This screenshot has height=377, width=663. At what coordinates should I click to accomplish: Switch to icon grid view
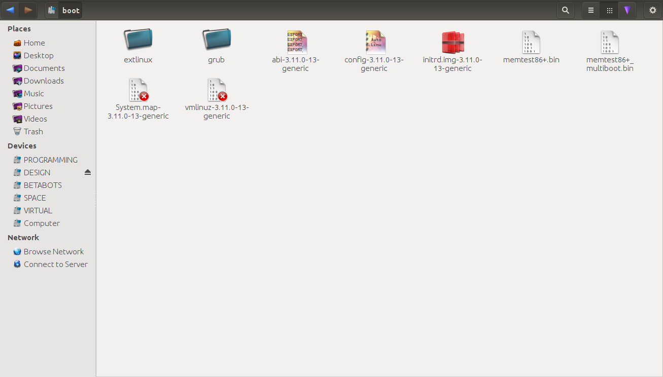coord(609,10)
